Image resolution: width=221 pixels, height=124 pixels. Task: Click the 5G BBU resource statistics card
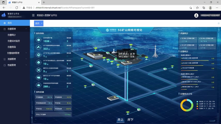coord(188,40)
